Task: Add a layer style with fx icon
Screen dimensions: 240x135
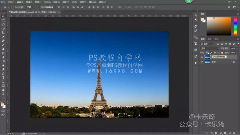Action: [212, 133]
